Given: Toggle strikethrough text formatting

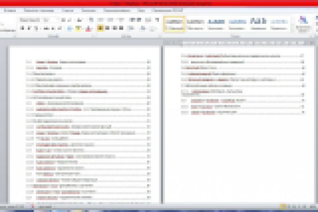Looking at the screenshot, I should tap(46, 28).
